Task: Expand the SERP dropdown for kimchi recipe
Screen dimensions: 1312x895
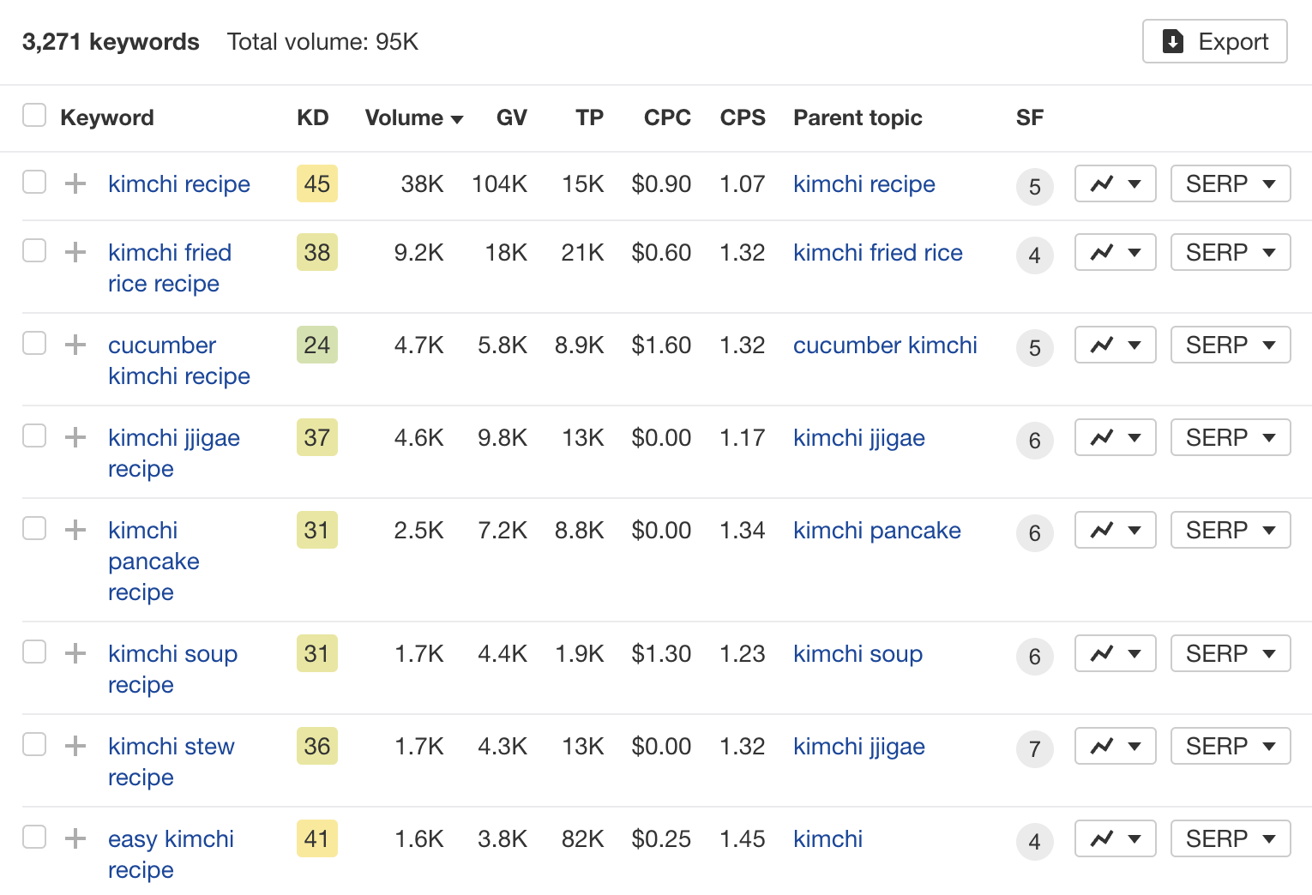Action: [x=1231, y=183]
